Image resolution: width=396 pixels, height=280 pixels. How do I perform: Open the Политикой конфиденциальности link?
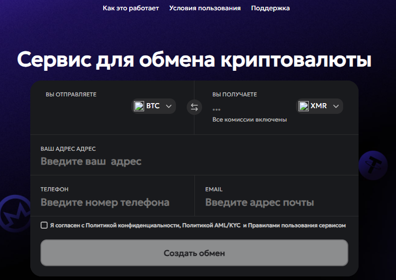(133, 225)
